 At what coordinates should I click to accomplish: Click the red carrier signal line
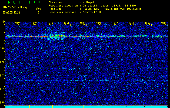tap(86, 36)
